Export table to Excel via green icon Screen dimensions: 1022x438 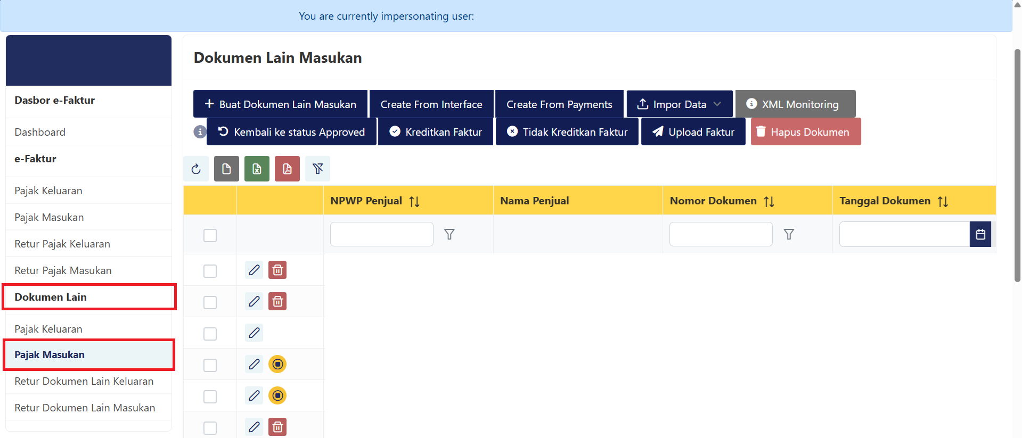(257, 169)
